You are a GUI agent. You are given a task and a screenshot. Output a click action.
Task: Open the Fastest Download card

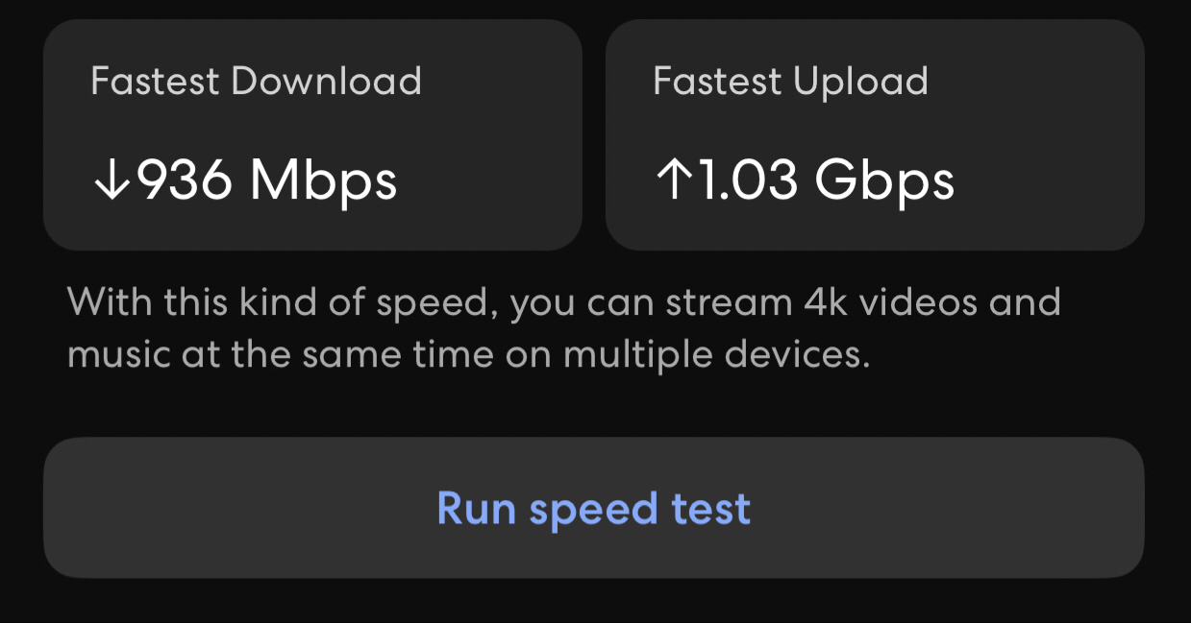pyautogui.click(x=312, y=134)
